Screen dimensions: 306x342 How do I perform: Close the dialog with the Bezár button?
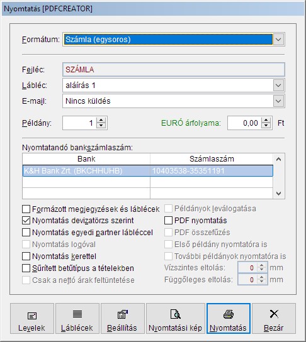pyautogui.click(x=274, y=319)
